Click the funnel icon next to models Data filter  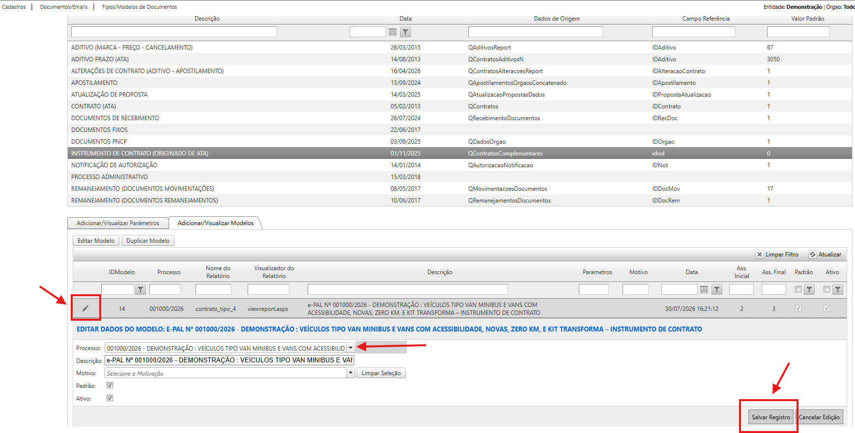(x=717, y=289)
